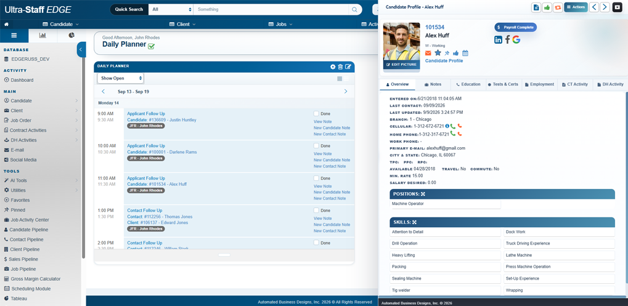Viewport: 628px width, 306px height.
Task: Click green phone icon next to cellular
Action: click(452, 126)
